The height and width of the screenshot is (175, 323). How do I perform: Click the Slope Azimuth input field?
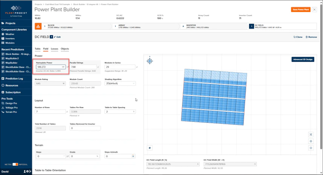tap(120, 156)
